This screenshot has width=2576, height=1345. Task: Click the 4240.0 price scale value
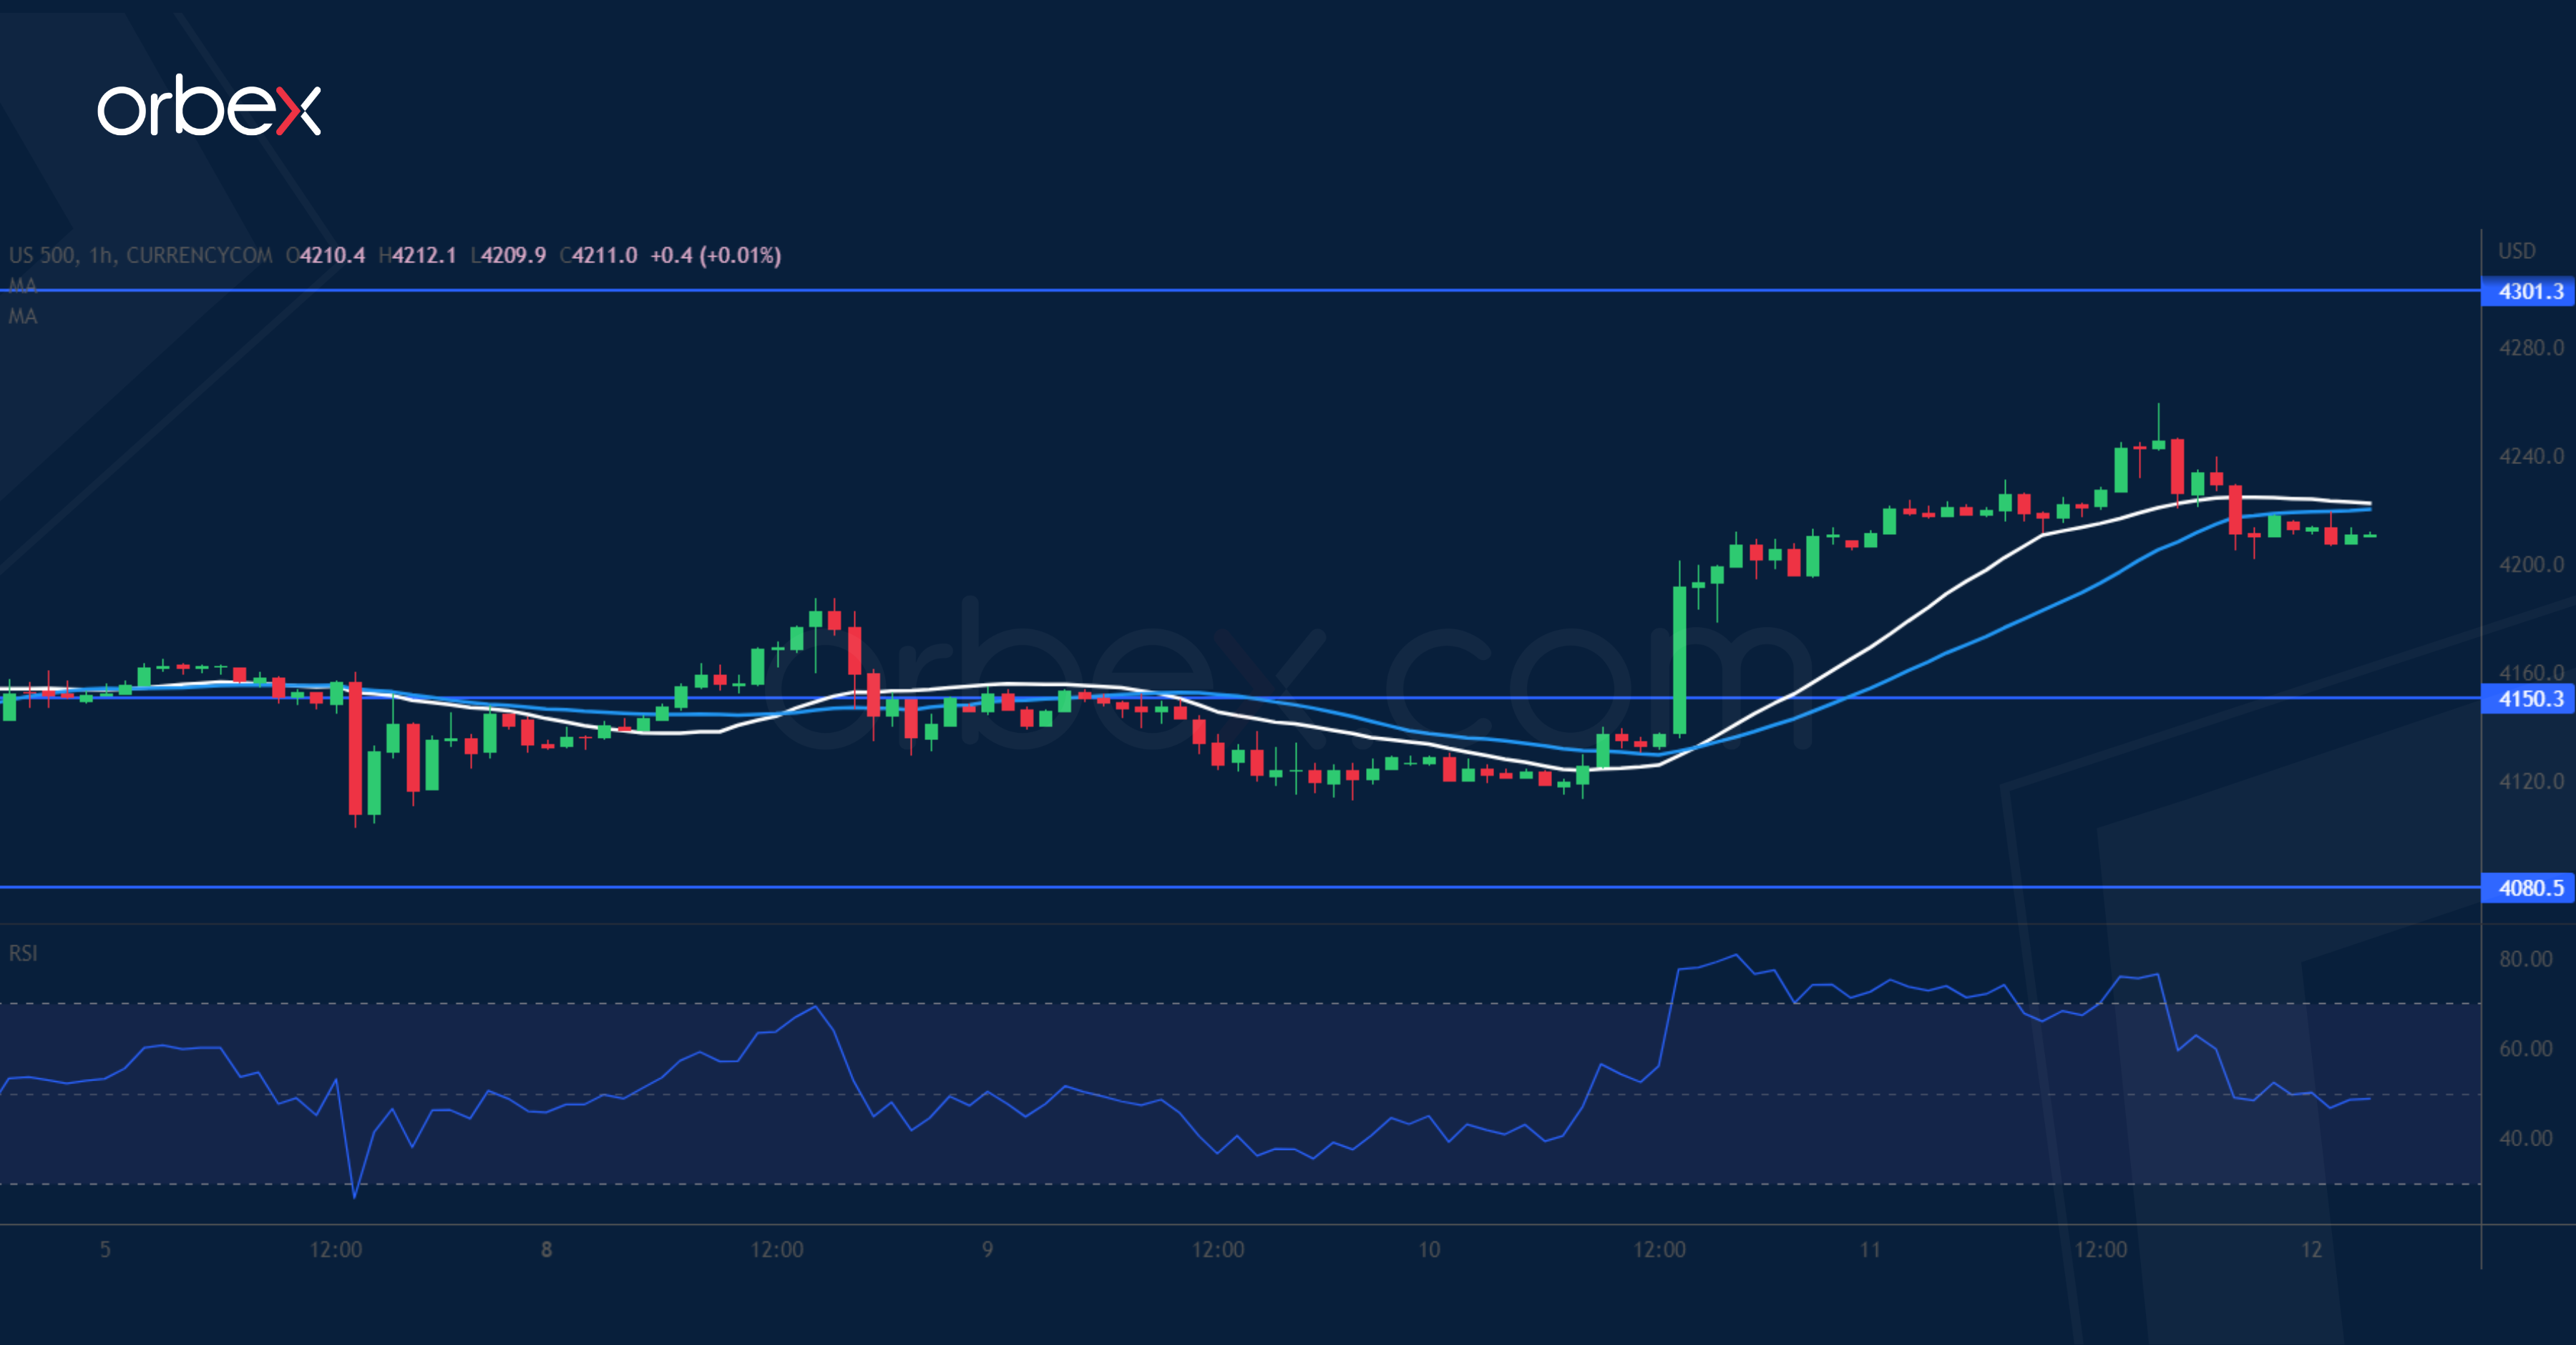coord(2530,457)
